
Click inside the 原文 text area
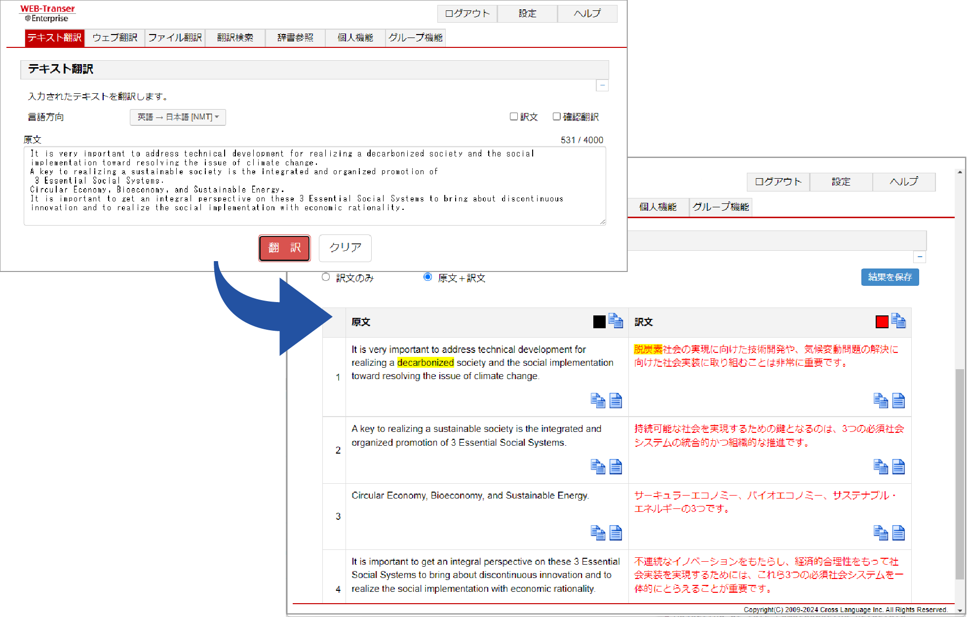coord(314,186)
